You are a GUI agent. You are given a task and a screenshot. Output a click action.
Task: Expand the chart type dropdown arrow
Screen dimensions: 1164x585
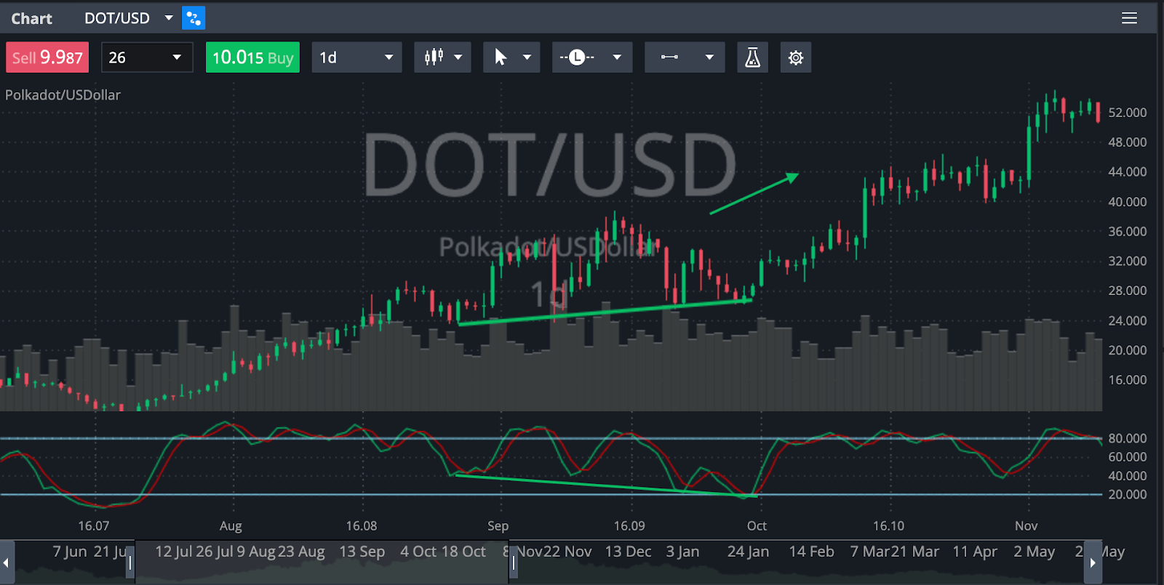(458, 57)
